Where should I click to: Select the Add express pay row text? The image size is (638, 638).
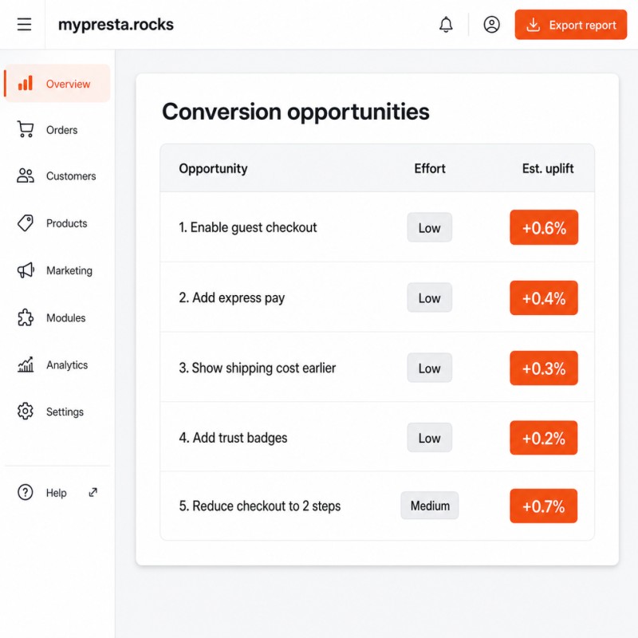coord(231,297)
